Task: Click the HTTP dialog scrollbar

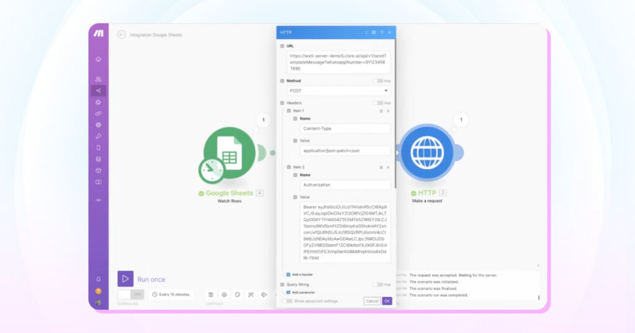Action: pyautogui.click(x=395, y=113)
